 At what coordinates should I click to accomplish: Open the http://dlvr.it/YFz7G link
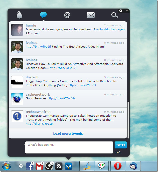pos(82,85)
